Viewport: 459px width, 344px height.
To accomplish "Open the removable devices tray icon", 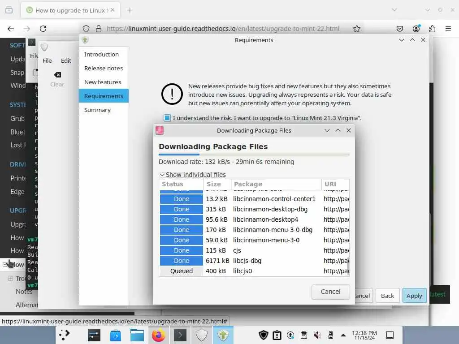I will coord(330,335).
